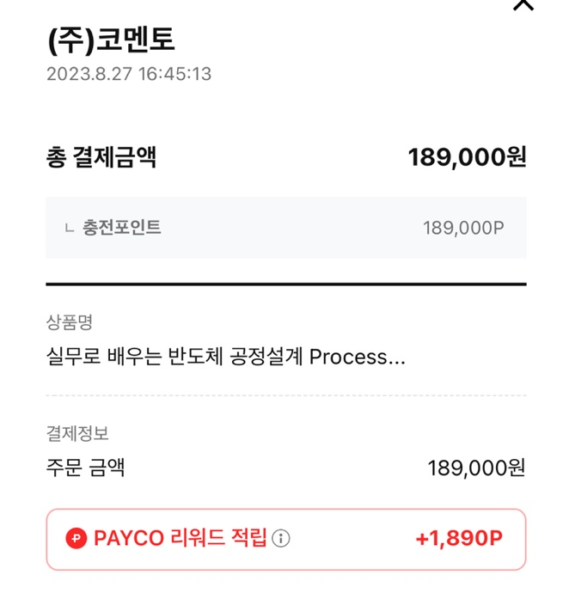
Task: Close the payment detail with the X
Action: (523, 4)
